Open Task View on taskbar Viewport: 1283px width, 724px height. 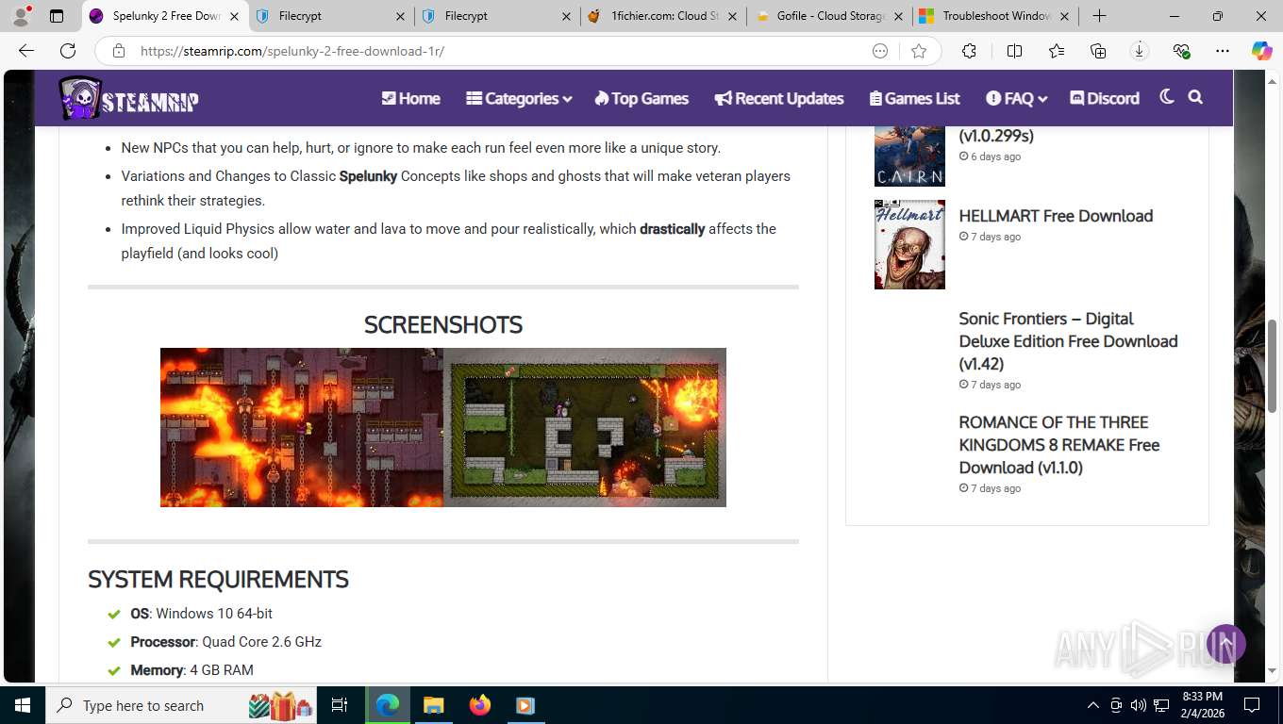click(x=340, y=705)
